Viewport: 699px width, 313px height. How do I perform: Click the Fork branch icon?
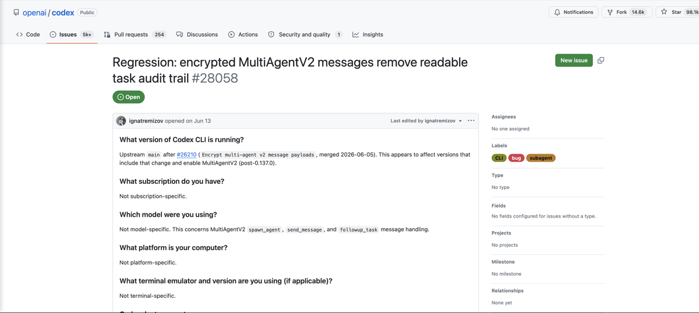610,12
